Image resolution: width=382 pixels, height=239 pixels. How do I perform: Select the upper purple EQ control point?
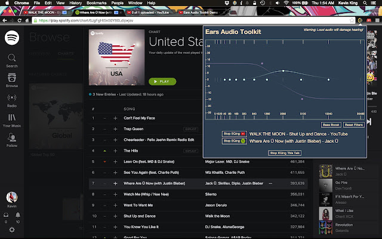pyautogui.click(x=262, y=63)
